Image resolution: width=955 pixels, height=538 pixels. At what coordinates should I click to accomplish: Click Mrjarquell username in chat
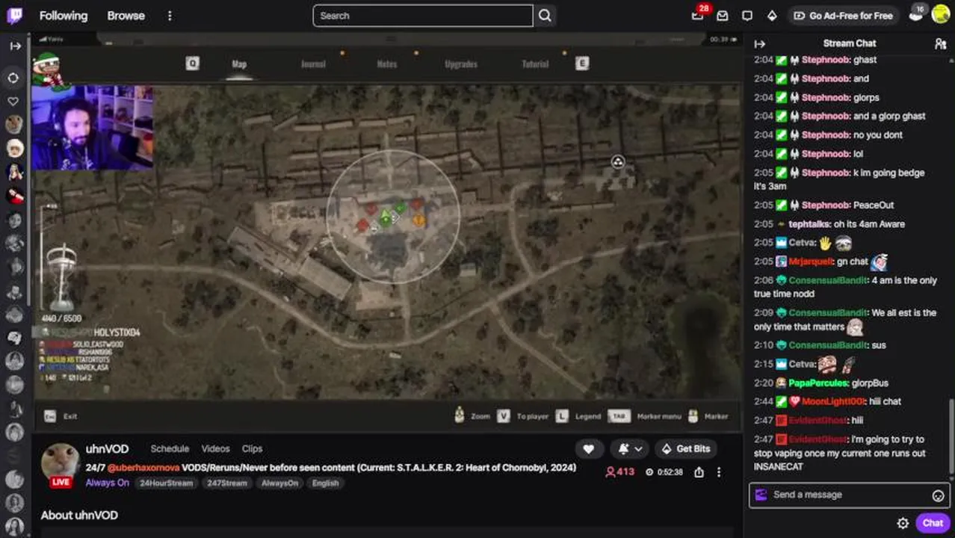(810, 262)
